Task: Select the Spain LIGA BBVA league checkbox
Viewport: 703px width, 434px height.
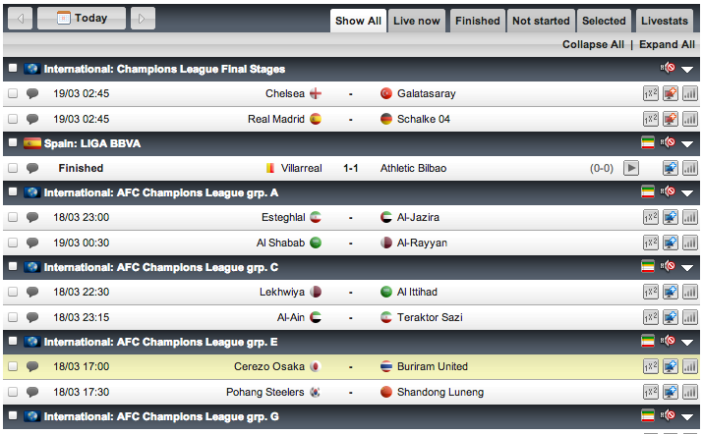Action: tap(13, 143)
